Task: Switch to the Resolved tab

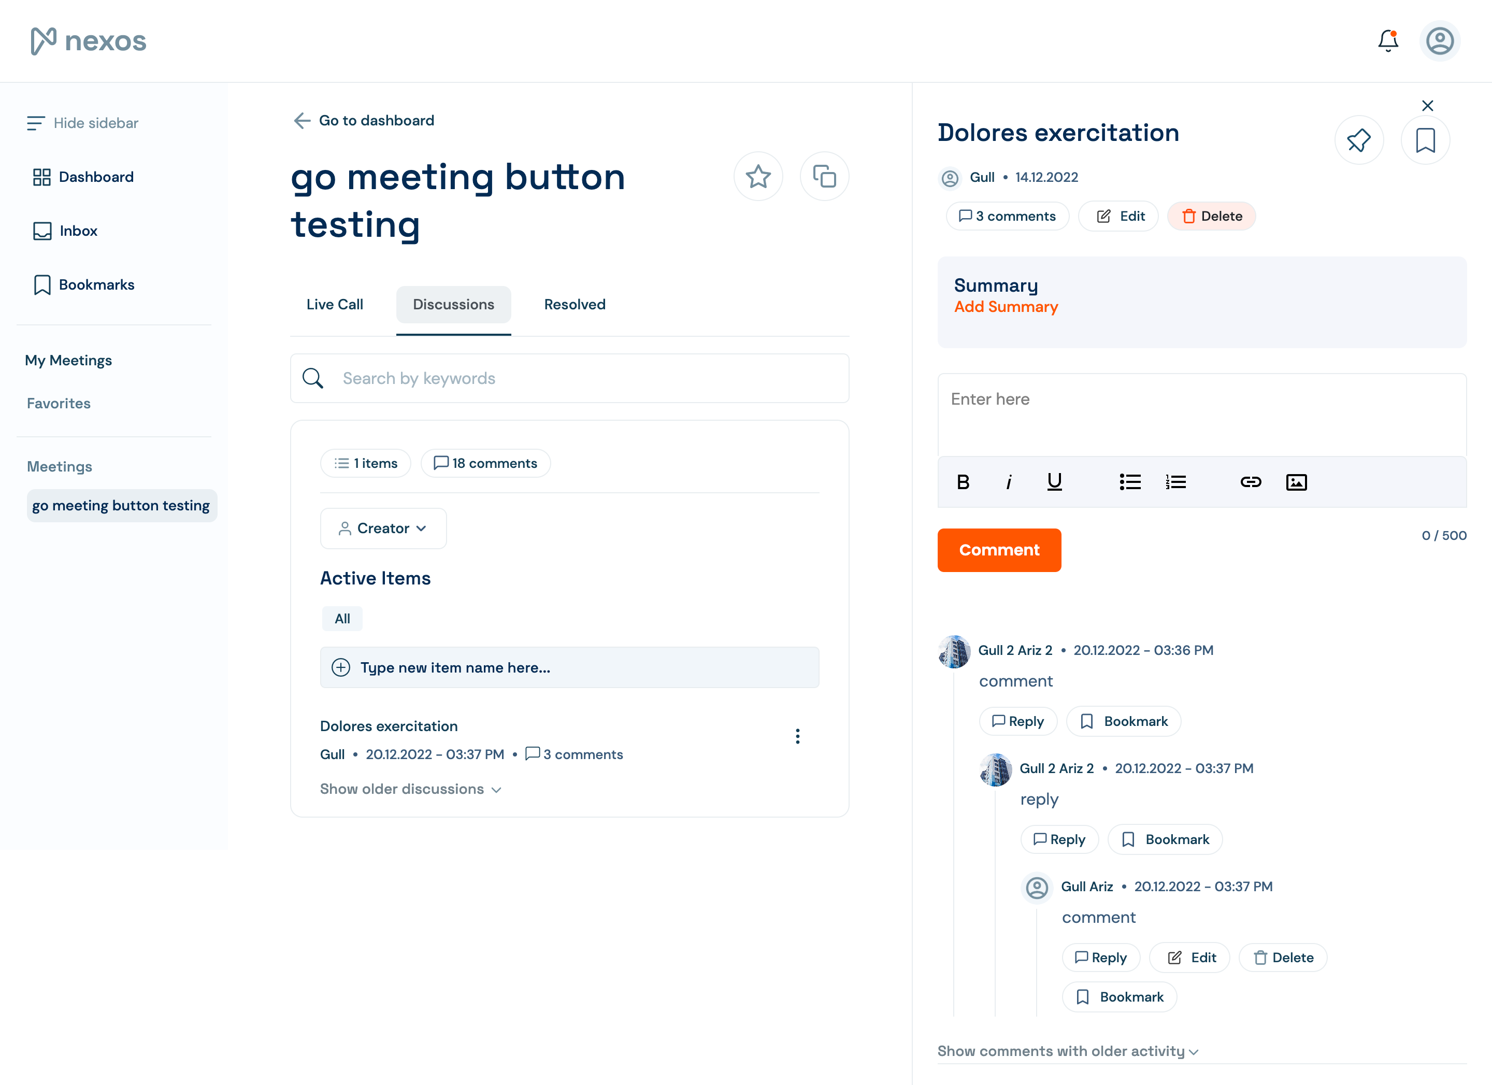Action: point(575,305)
